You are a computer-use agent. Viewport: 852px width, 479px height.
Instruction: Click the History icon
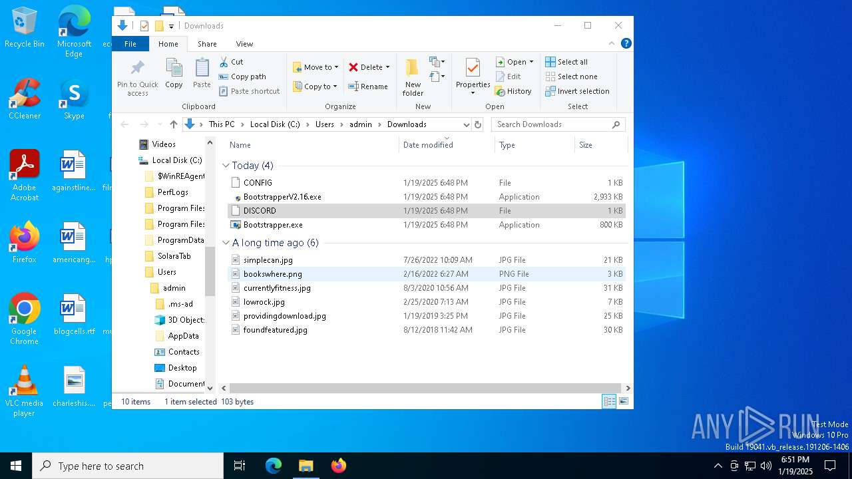coord(500,91)
